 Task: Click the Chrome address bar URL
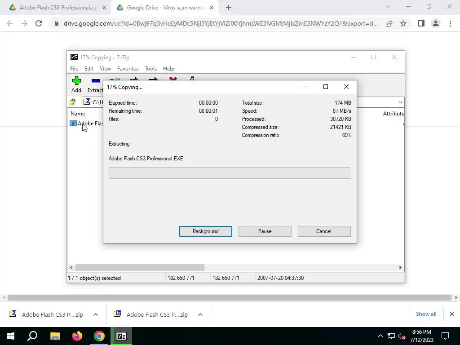point(221,23)
